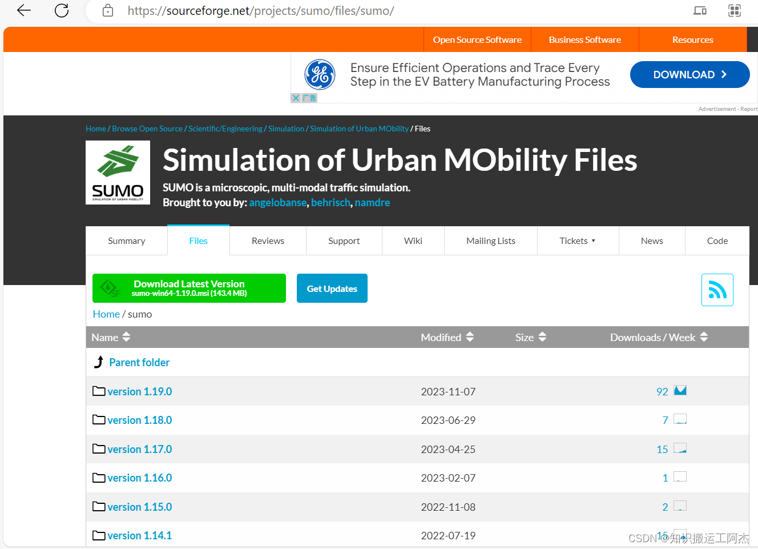This screenshot has height=549, width=758.
Task: Open the RSS feed icon
Action: 717,290
